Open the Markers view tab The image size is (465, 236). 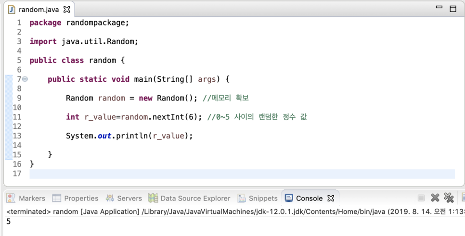[x=26, y=198]
